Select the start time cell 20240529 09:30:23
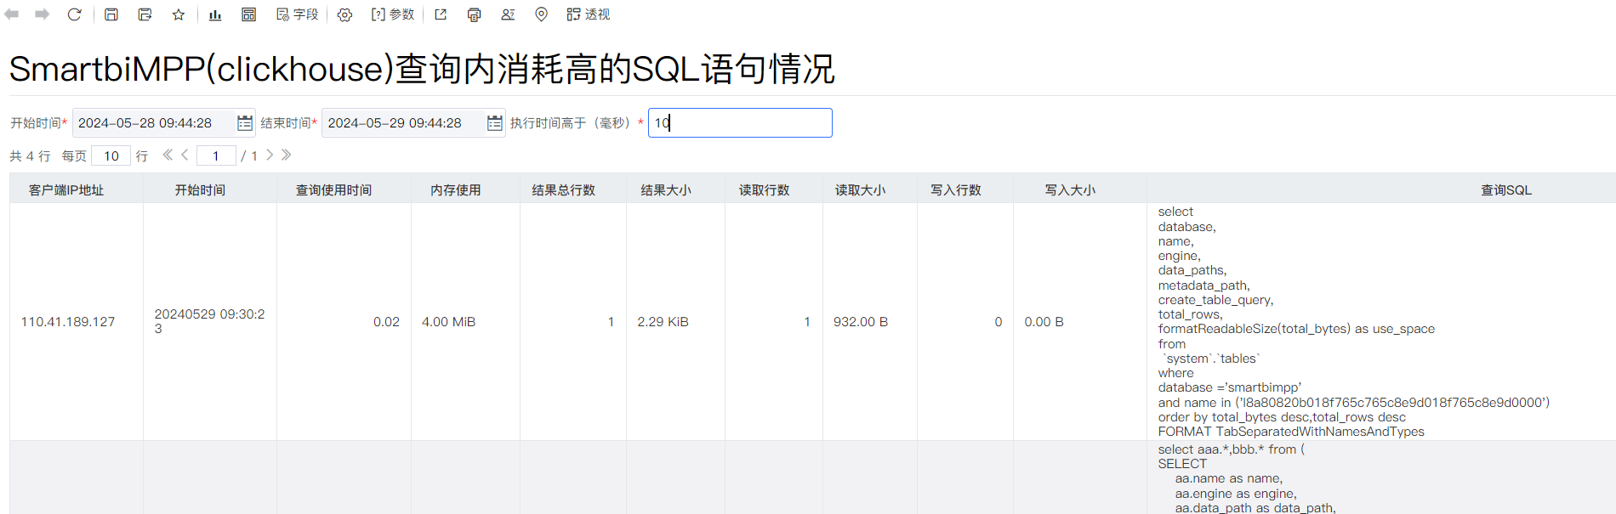The image size is (1616, 514). tap(210, 321)
